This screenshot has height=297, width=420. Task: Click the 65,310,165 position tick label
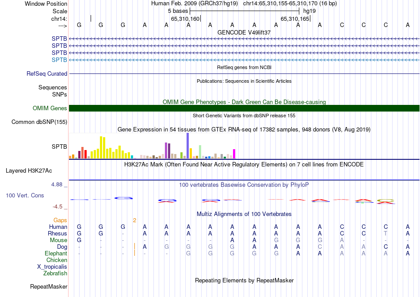295,19
